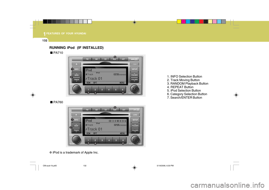Click the RPT label on the PA760 display
The image size is (269, 190).
95,133
